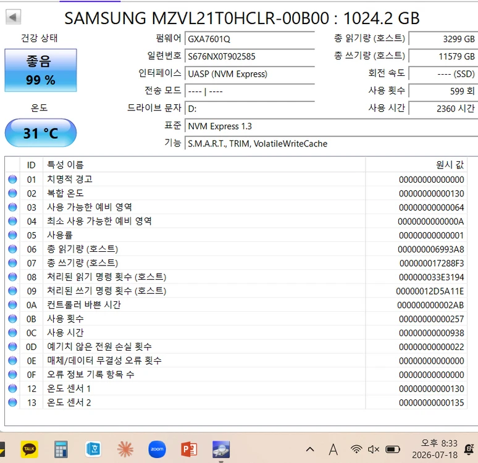Select the interface field UASP (NVM Express)
478x463 pixels.
click(x=249, y=73)
